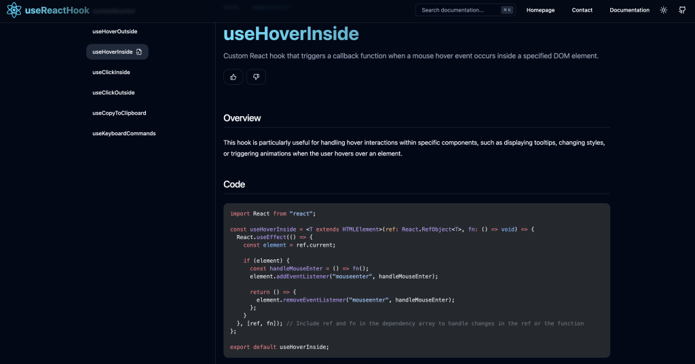This screenshot has width=695, height=364.
Task: Click the 'const element = ref.current;' line
Action: [289, 245]
